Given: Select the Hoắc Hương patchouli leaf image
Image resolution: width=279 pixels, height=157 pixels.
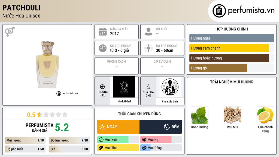Looking at the screenshot, I should tap(199, 115).
